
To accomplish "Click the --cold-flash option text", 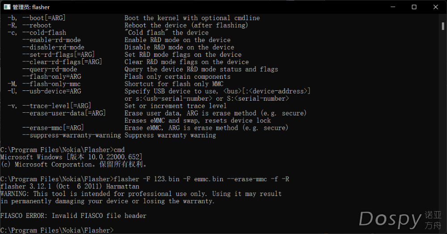I will (x=44, y=33).
